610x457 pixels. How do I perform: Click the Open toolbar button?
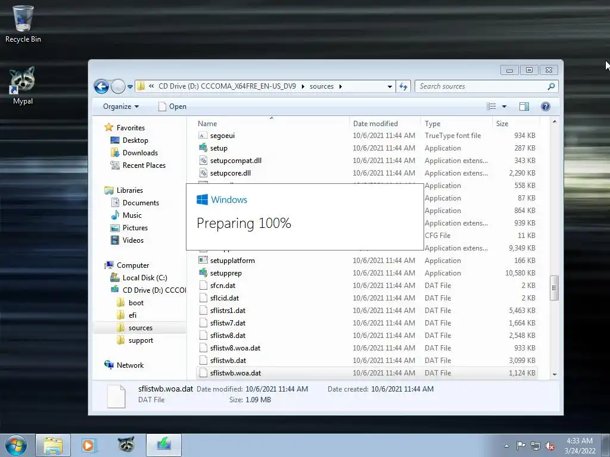172,107
